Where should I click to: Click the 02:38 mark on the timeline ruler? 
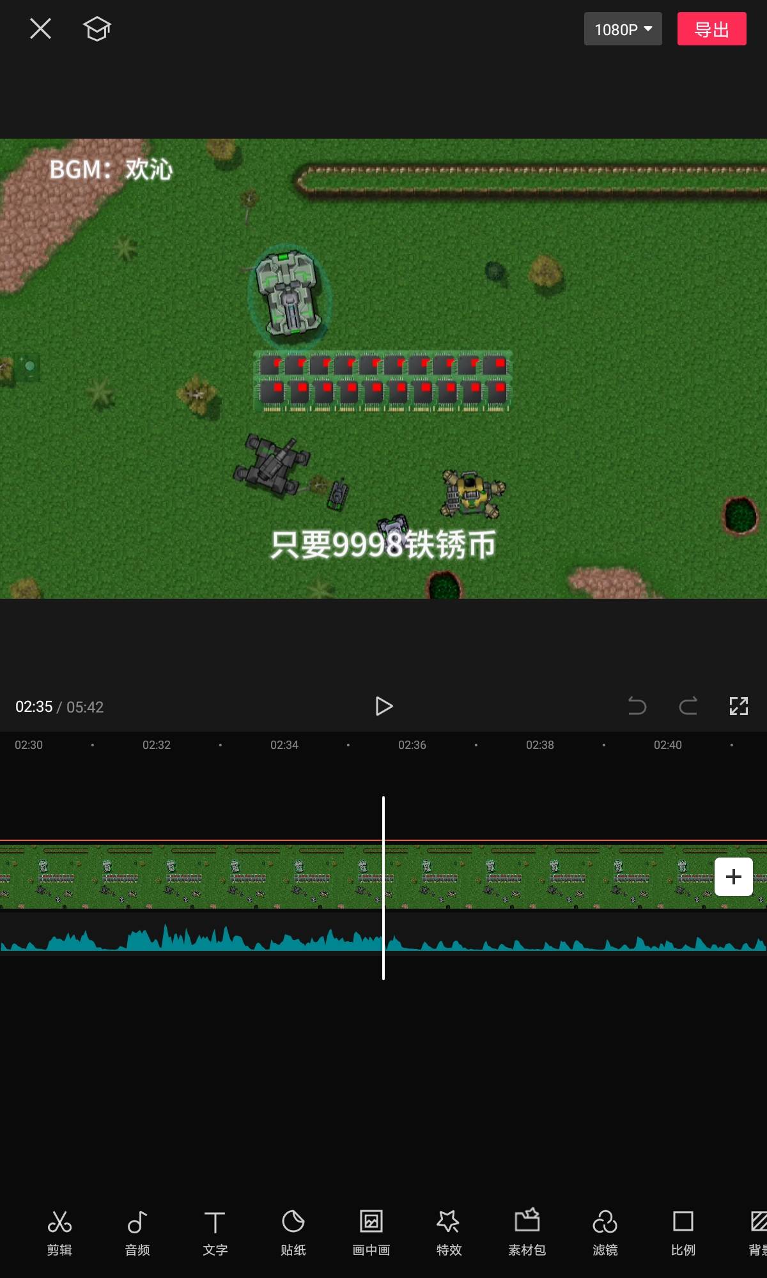tap(539, 745)
